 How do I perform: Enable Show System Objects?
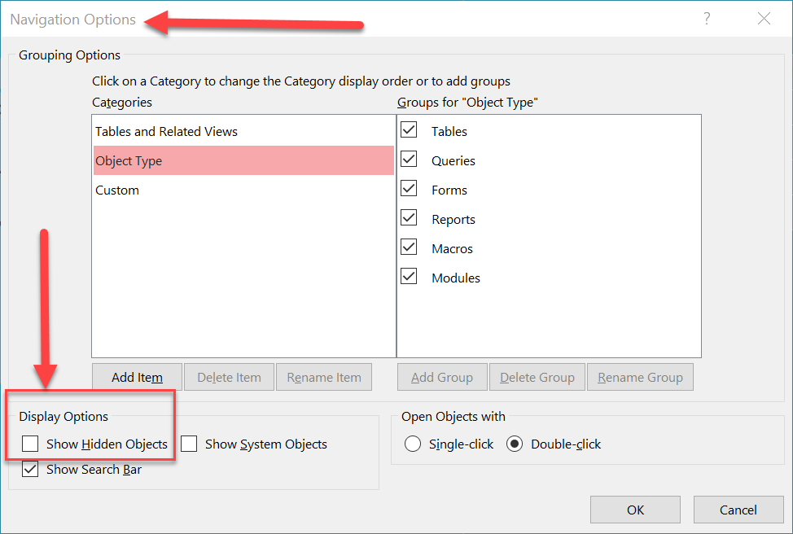[190, 444]
